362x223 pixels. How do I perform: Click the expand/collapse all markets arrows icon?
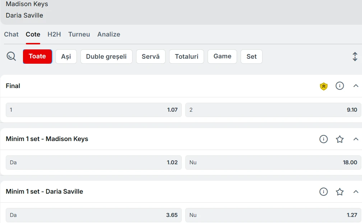tap(354, 57)
